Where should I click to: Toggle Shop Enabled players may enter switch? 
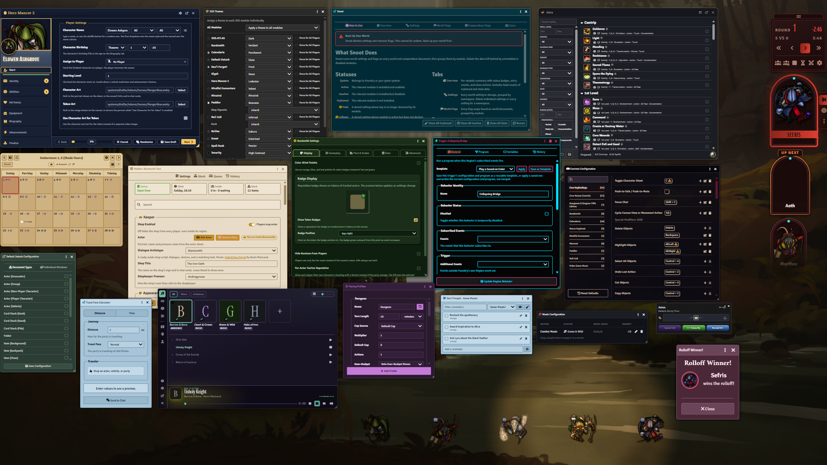pyautogui.click(x=252, y=224)
